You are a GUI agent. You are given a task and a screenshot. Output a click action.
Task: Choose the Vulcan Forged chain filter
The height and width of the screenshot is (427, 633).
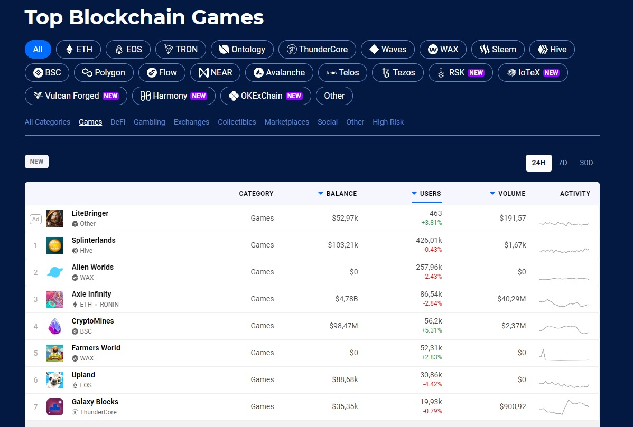pyautogui.click(x=76, y=96)
